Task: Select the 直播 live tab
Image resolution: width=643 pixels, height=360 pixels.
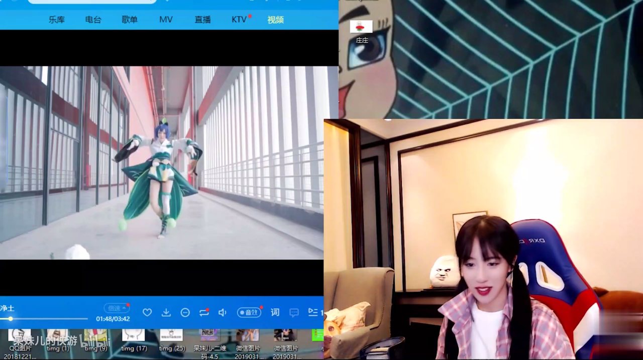Action: 203,20
